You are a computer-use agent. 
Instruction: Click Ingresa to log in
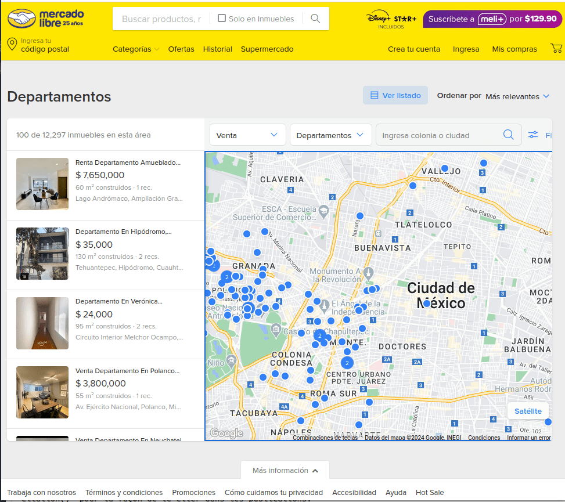pyautogui.click(x=466, y=49)
